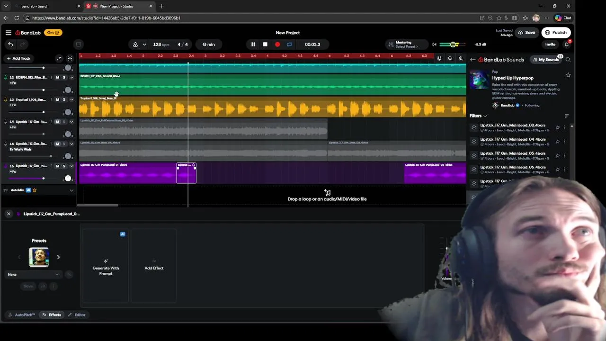Show next preset with right arrow
This screenshot has height=341, width=606.
(x=58, y=257)
